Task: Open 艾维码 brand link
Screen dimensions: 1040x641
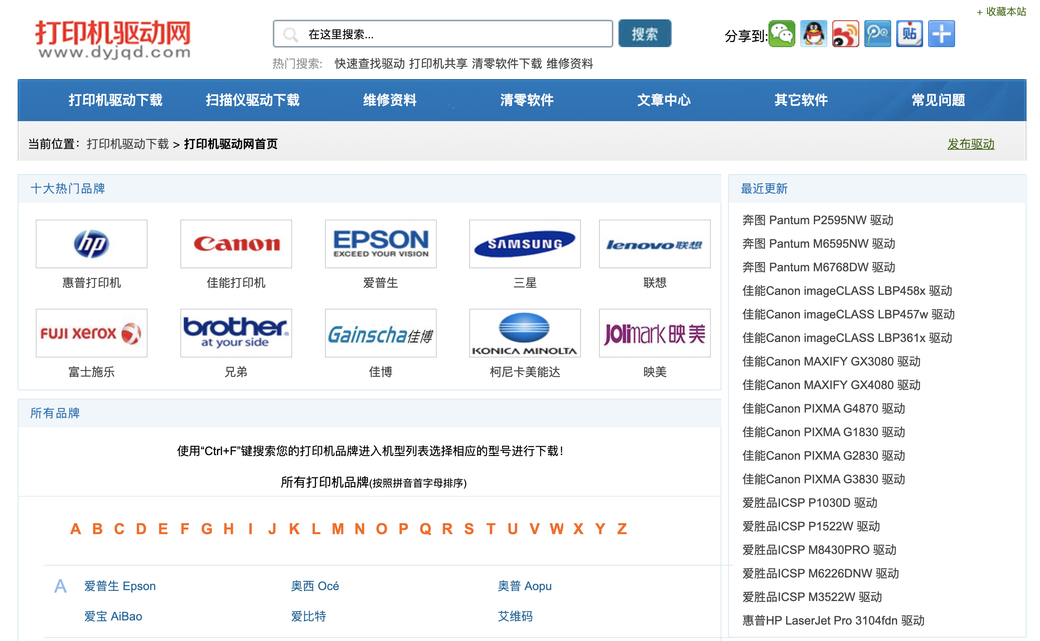Action: tap(515, 617)
